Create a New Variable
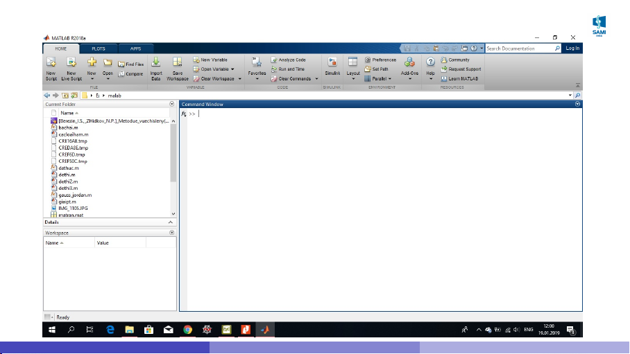Image resolution: width=630 pixels, height=354 pixels. pyautogui.click(x=210, y=60)
